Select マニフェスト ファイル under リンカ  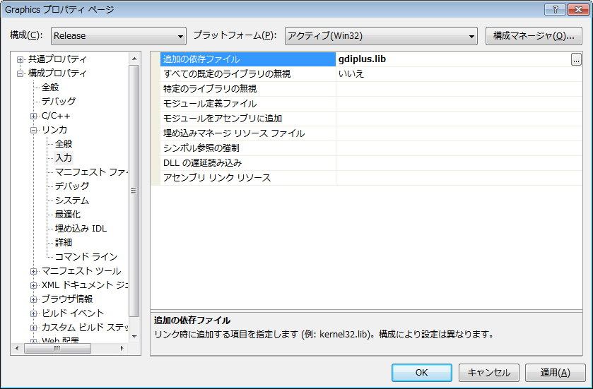pyautogui.click(x=91, y=172)
